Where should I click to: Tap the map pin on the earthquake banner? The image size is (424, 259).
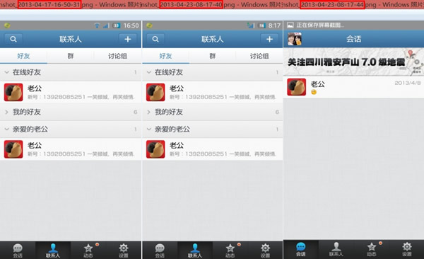tap(410, 53)
